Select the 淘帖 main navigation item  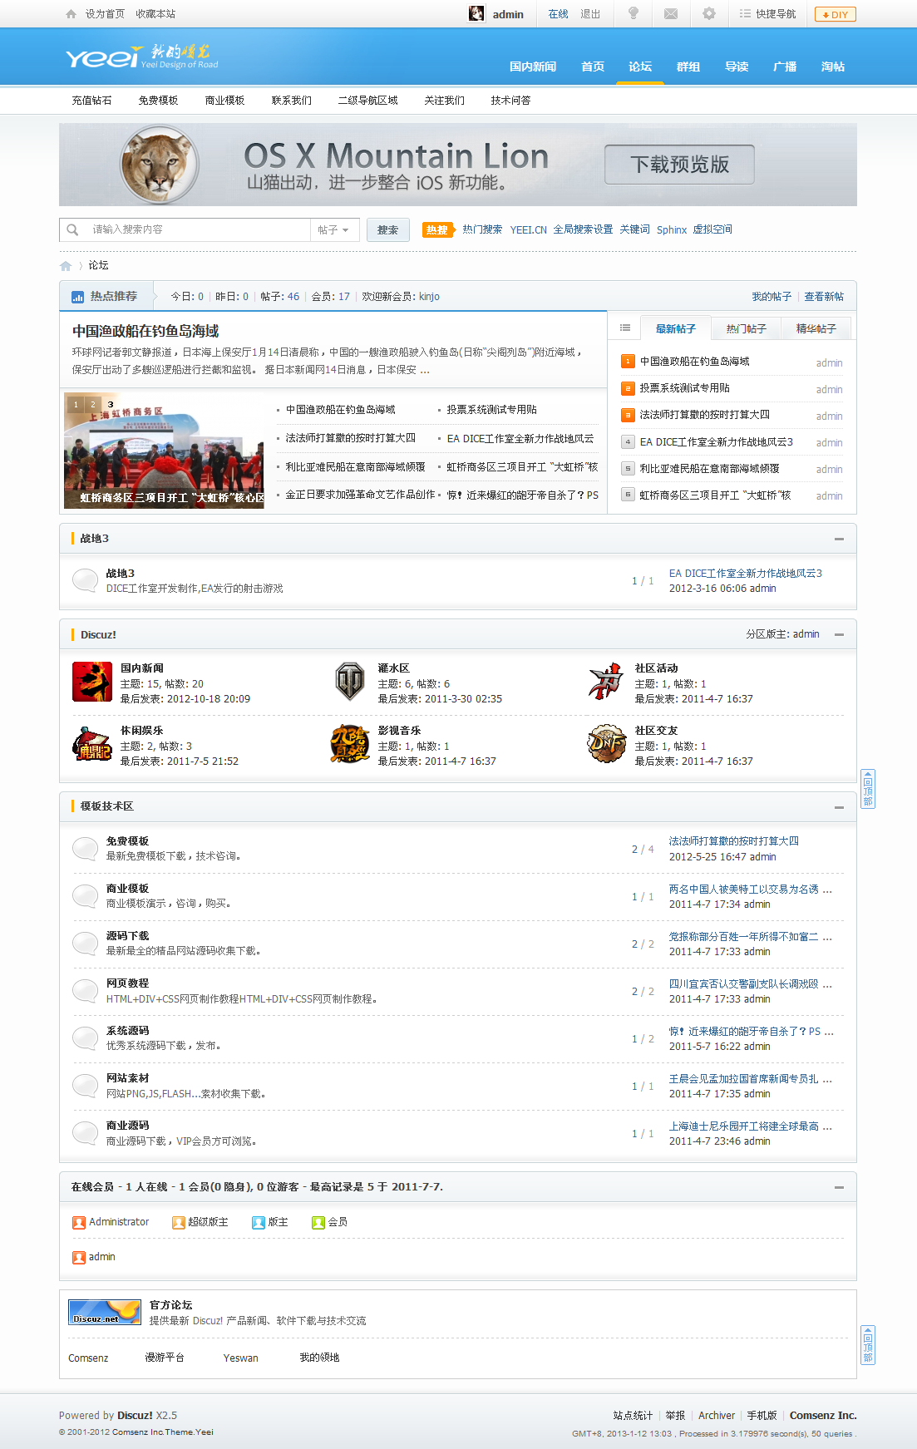[x=833, y=67]
